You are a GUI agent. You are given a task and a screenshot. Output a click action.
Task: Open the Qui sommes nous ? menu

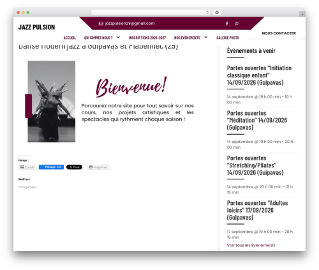pyautogui.click(x=98, y=38)
